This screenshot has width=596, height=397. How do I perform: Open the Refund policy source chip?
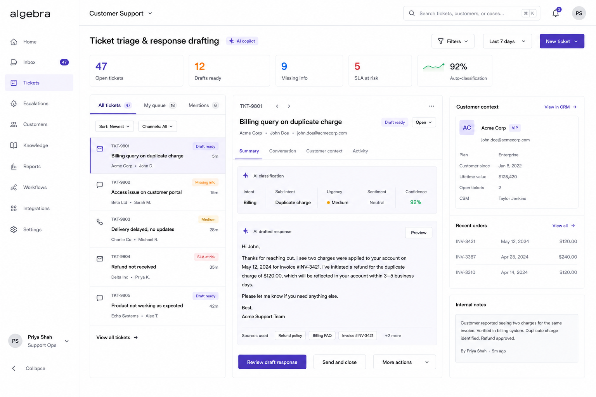coord(290,336)
